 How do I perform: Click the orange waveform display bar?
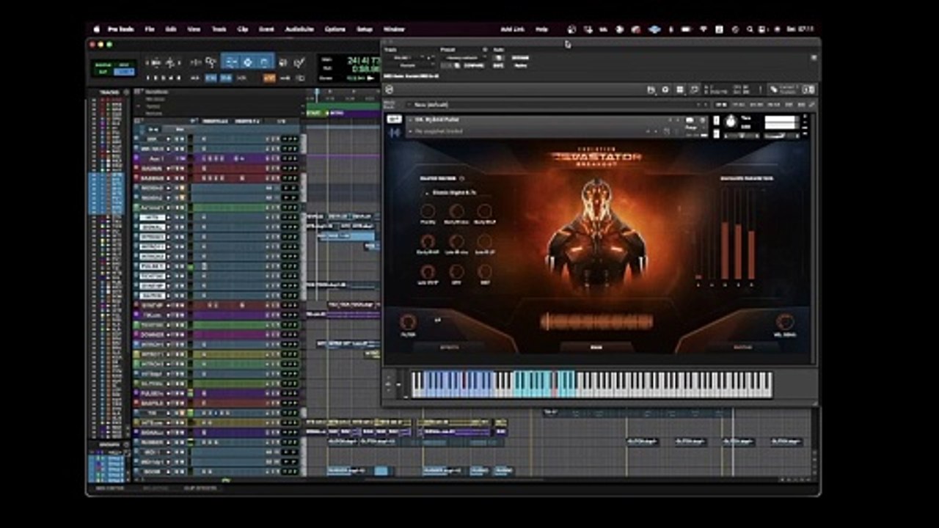point(596,321)
